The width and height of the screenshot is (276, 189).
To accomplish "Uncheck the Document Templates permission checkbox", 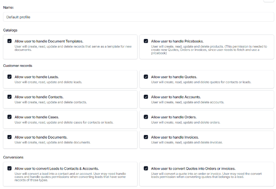I will tap(10, 41).
